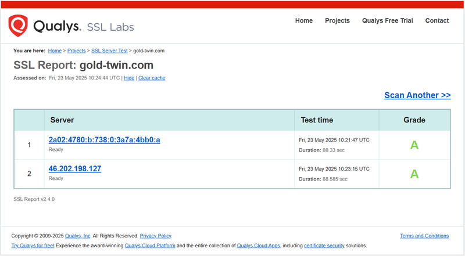Open the Privacy Policy link
This screenshot has height=256, width=465.
[x=156, y=236]
